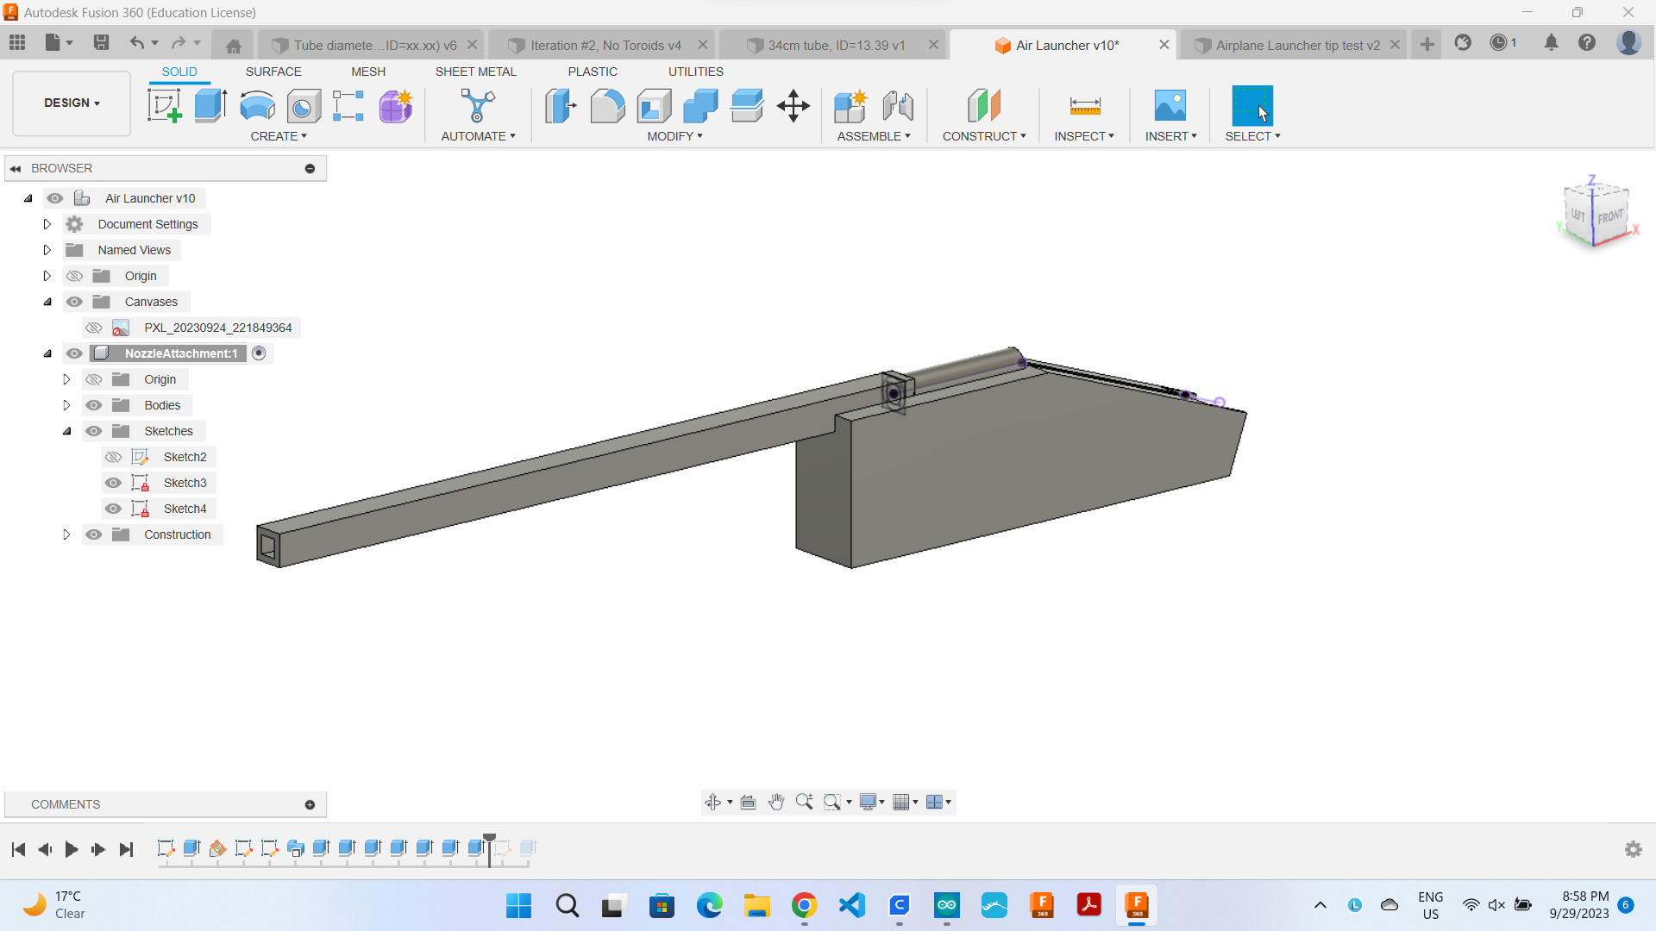Hide Sketch3 using its eye icon
Image resolution: width=1656 pixels, height=931 pixels.
tap(113, 483)
